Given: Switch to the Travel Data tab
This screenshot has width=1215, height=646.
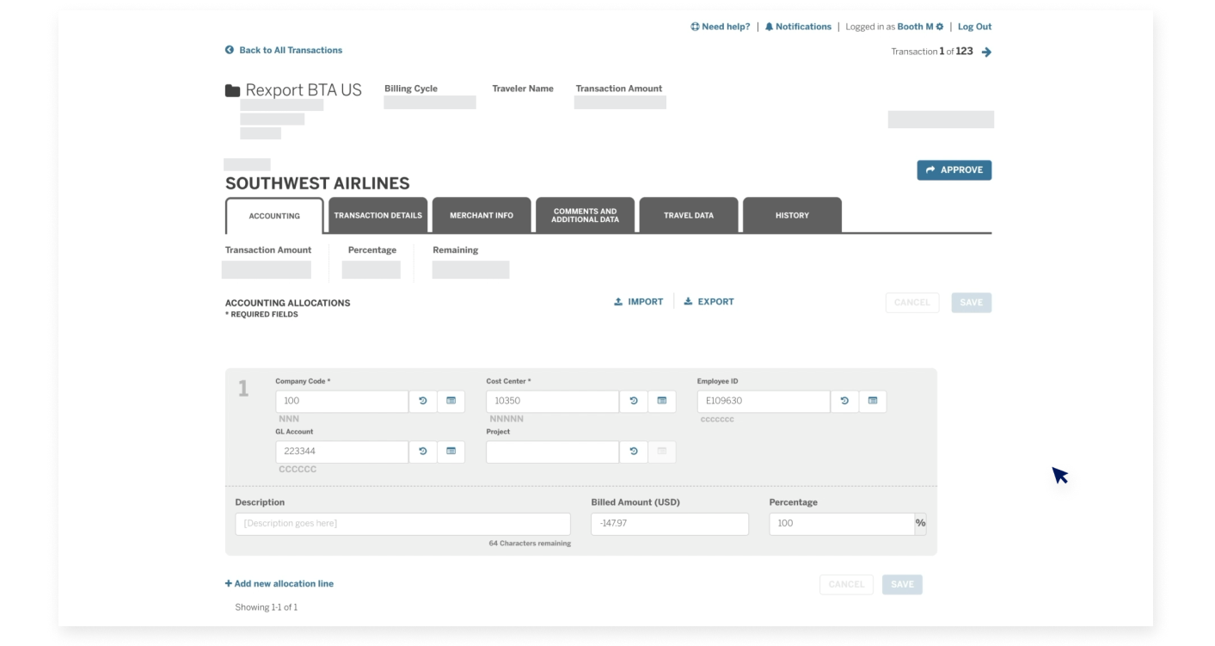Looking at the screenshot, I should point(687,215).
